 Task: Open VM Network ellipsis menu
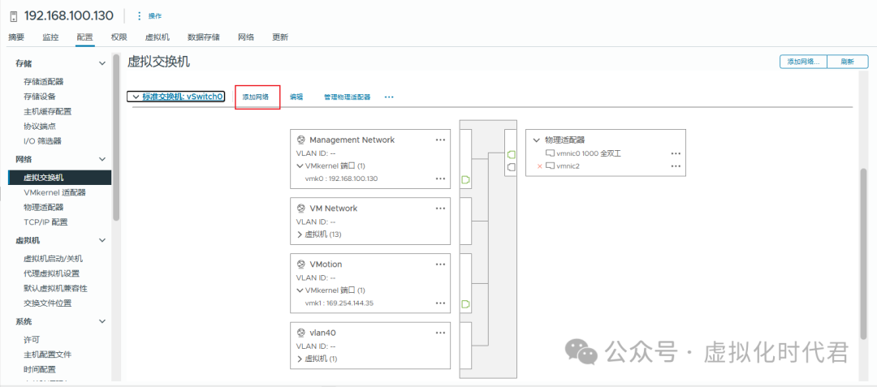[441, 209]
